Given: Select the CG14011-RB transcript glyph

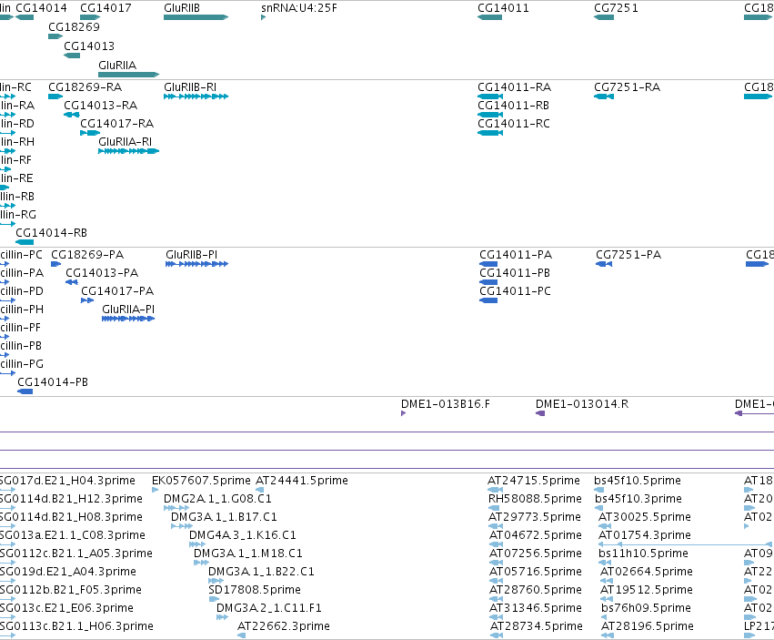Looking at the screenshot, I should (x=489, y=115).
